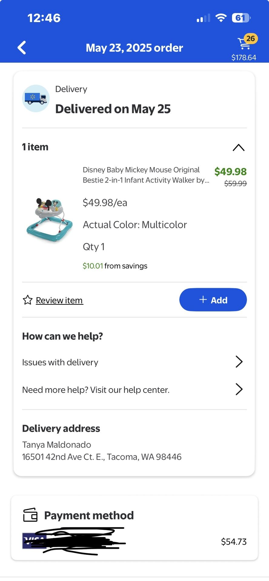Select the May 23, 2025 order title

[134, 48]
